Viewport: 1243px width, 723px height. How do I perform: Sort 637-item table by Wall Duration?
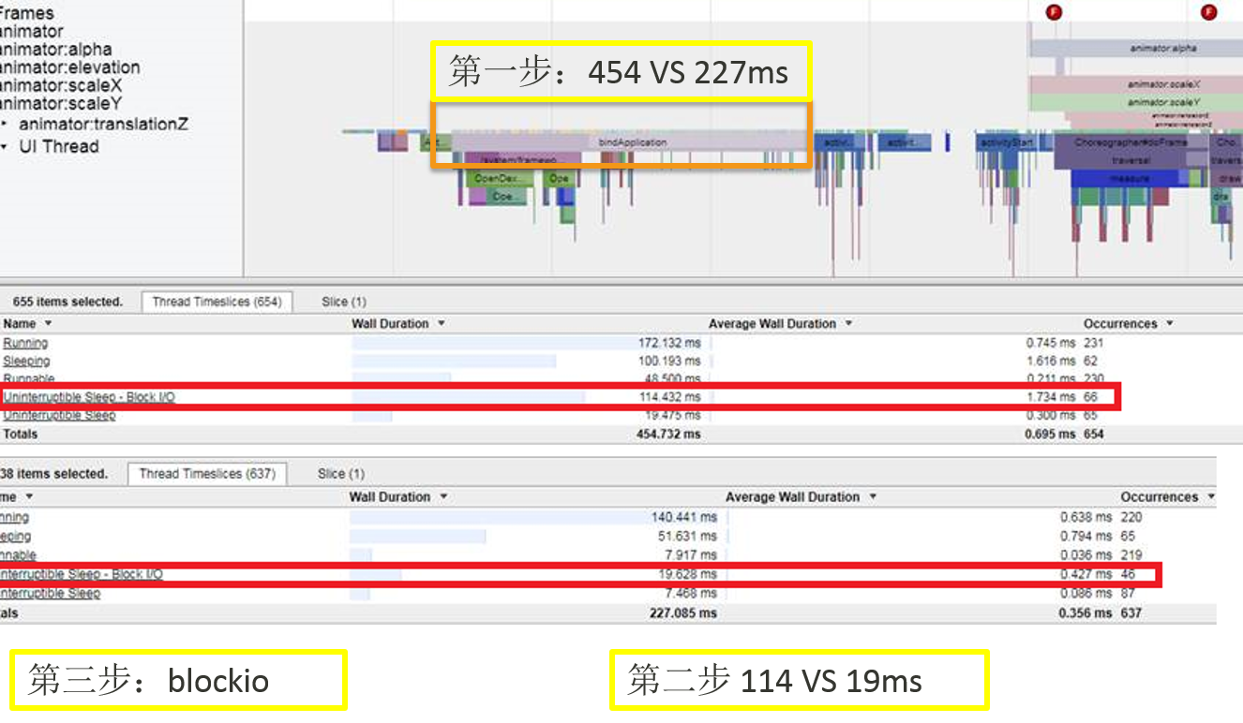397,496
